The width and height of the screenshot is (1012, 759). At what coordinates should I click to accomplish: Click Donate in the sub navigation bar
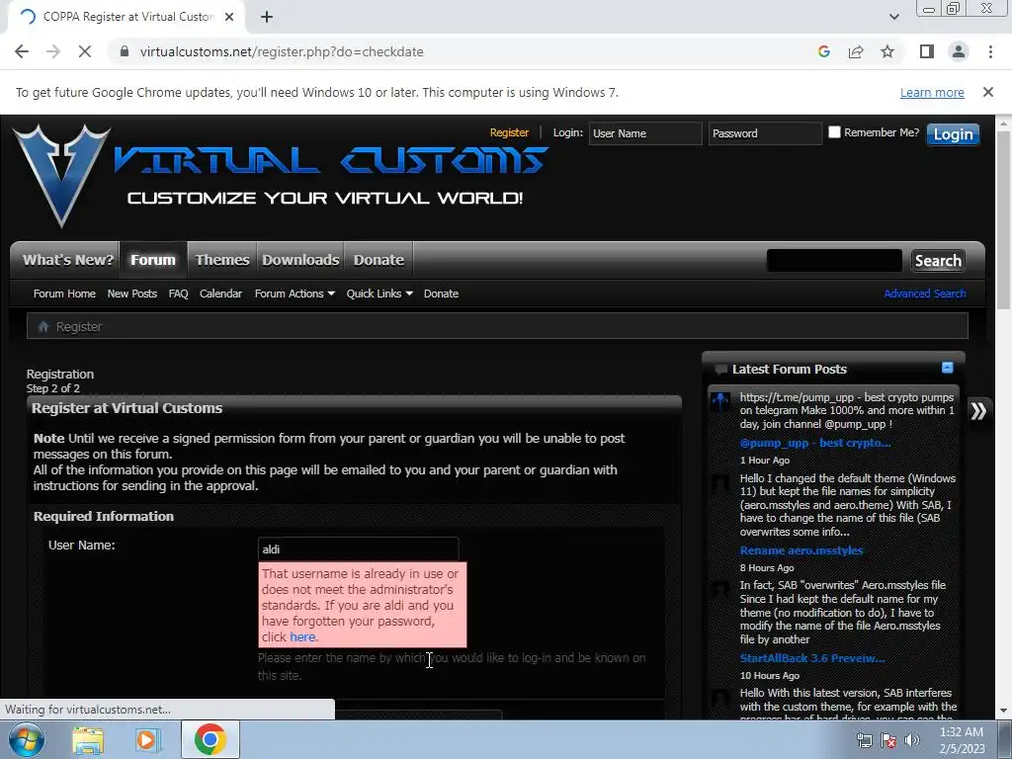[441, 293]
